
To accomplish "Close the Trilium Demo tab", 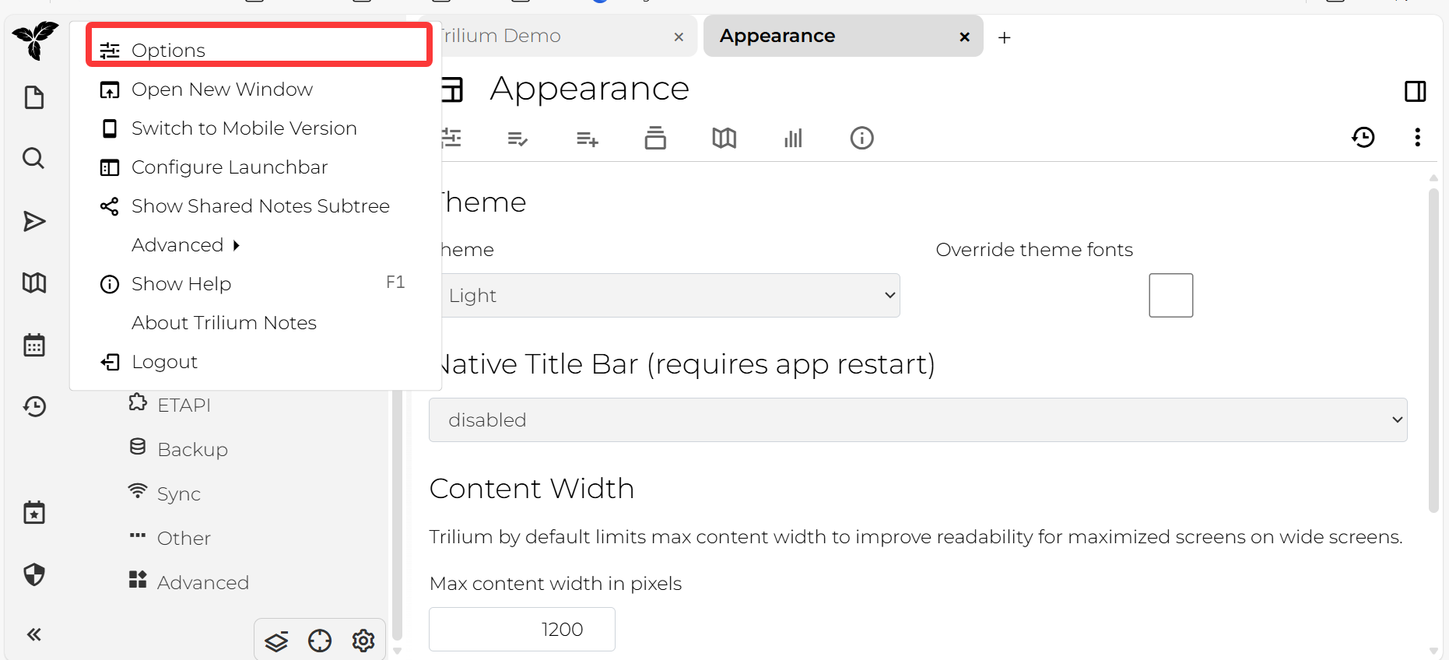I will coord(679,37).
